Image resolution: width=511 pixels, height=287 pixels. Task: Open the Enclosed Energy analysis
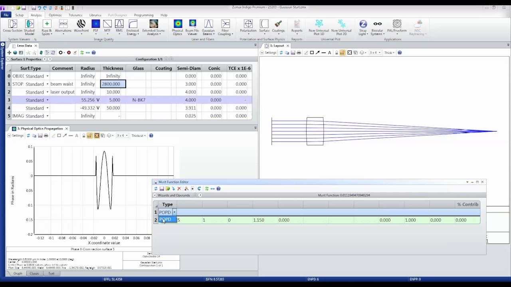coord(133,28)
